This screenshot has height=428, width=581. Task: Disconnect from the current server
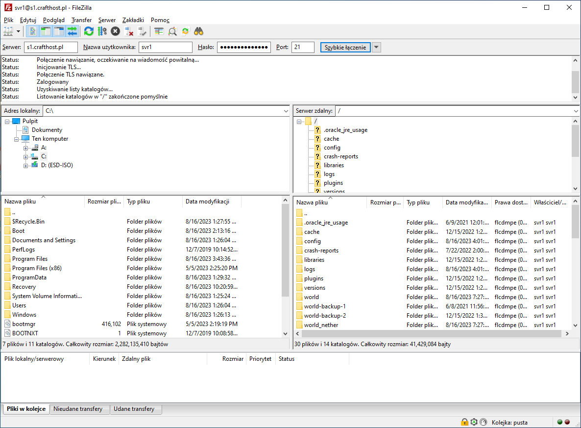128,31
